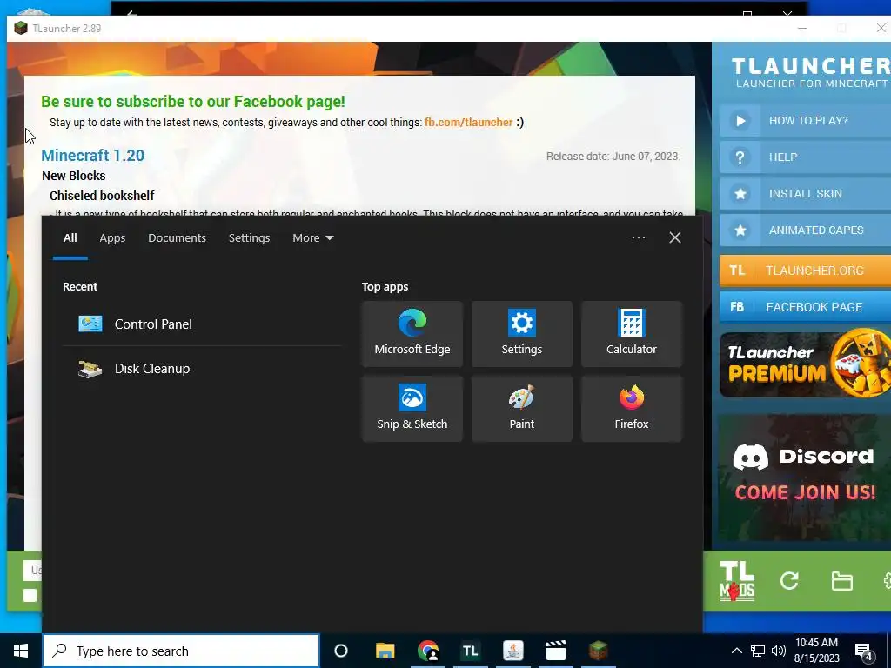Screen dimensions: 891x668
Task: Switch to the Apps search tab
Action: pyautogui.click(x=112, y=238)
